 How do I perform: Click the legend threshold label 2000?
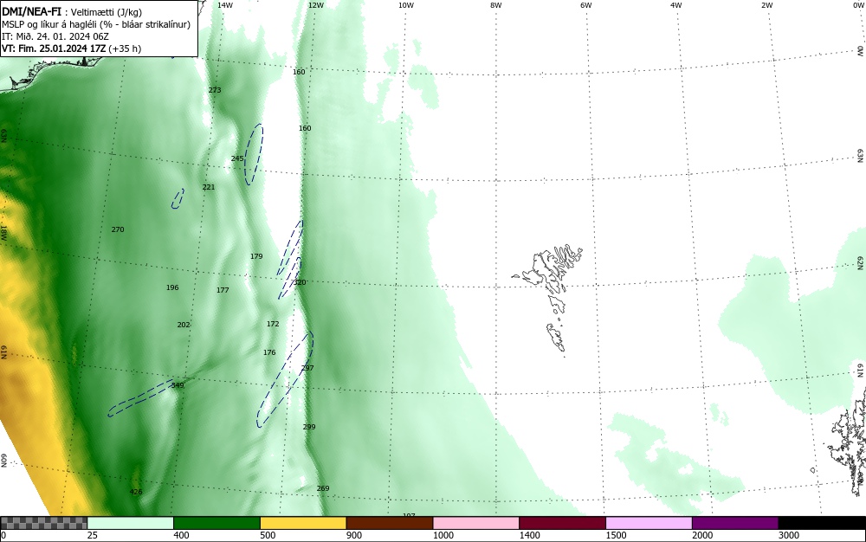702,535
